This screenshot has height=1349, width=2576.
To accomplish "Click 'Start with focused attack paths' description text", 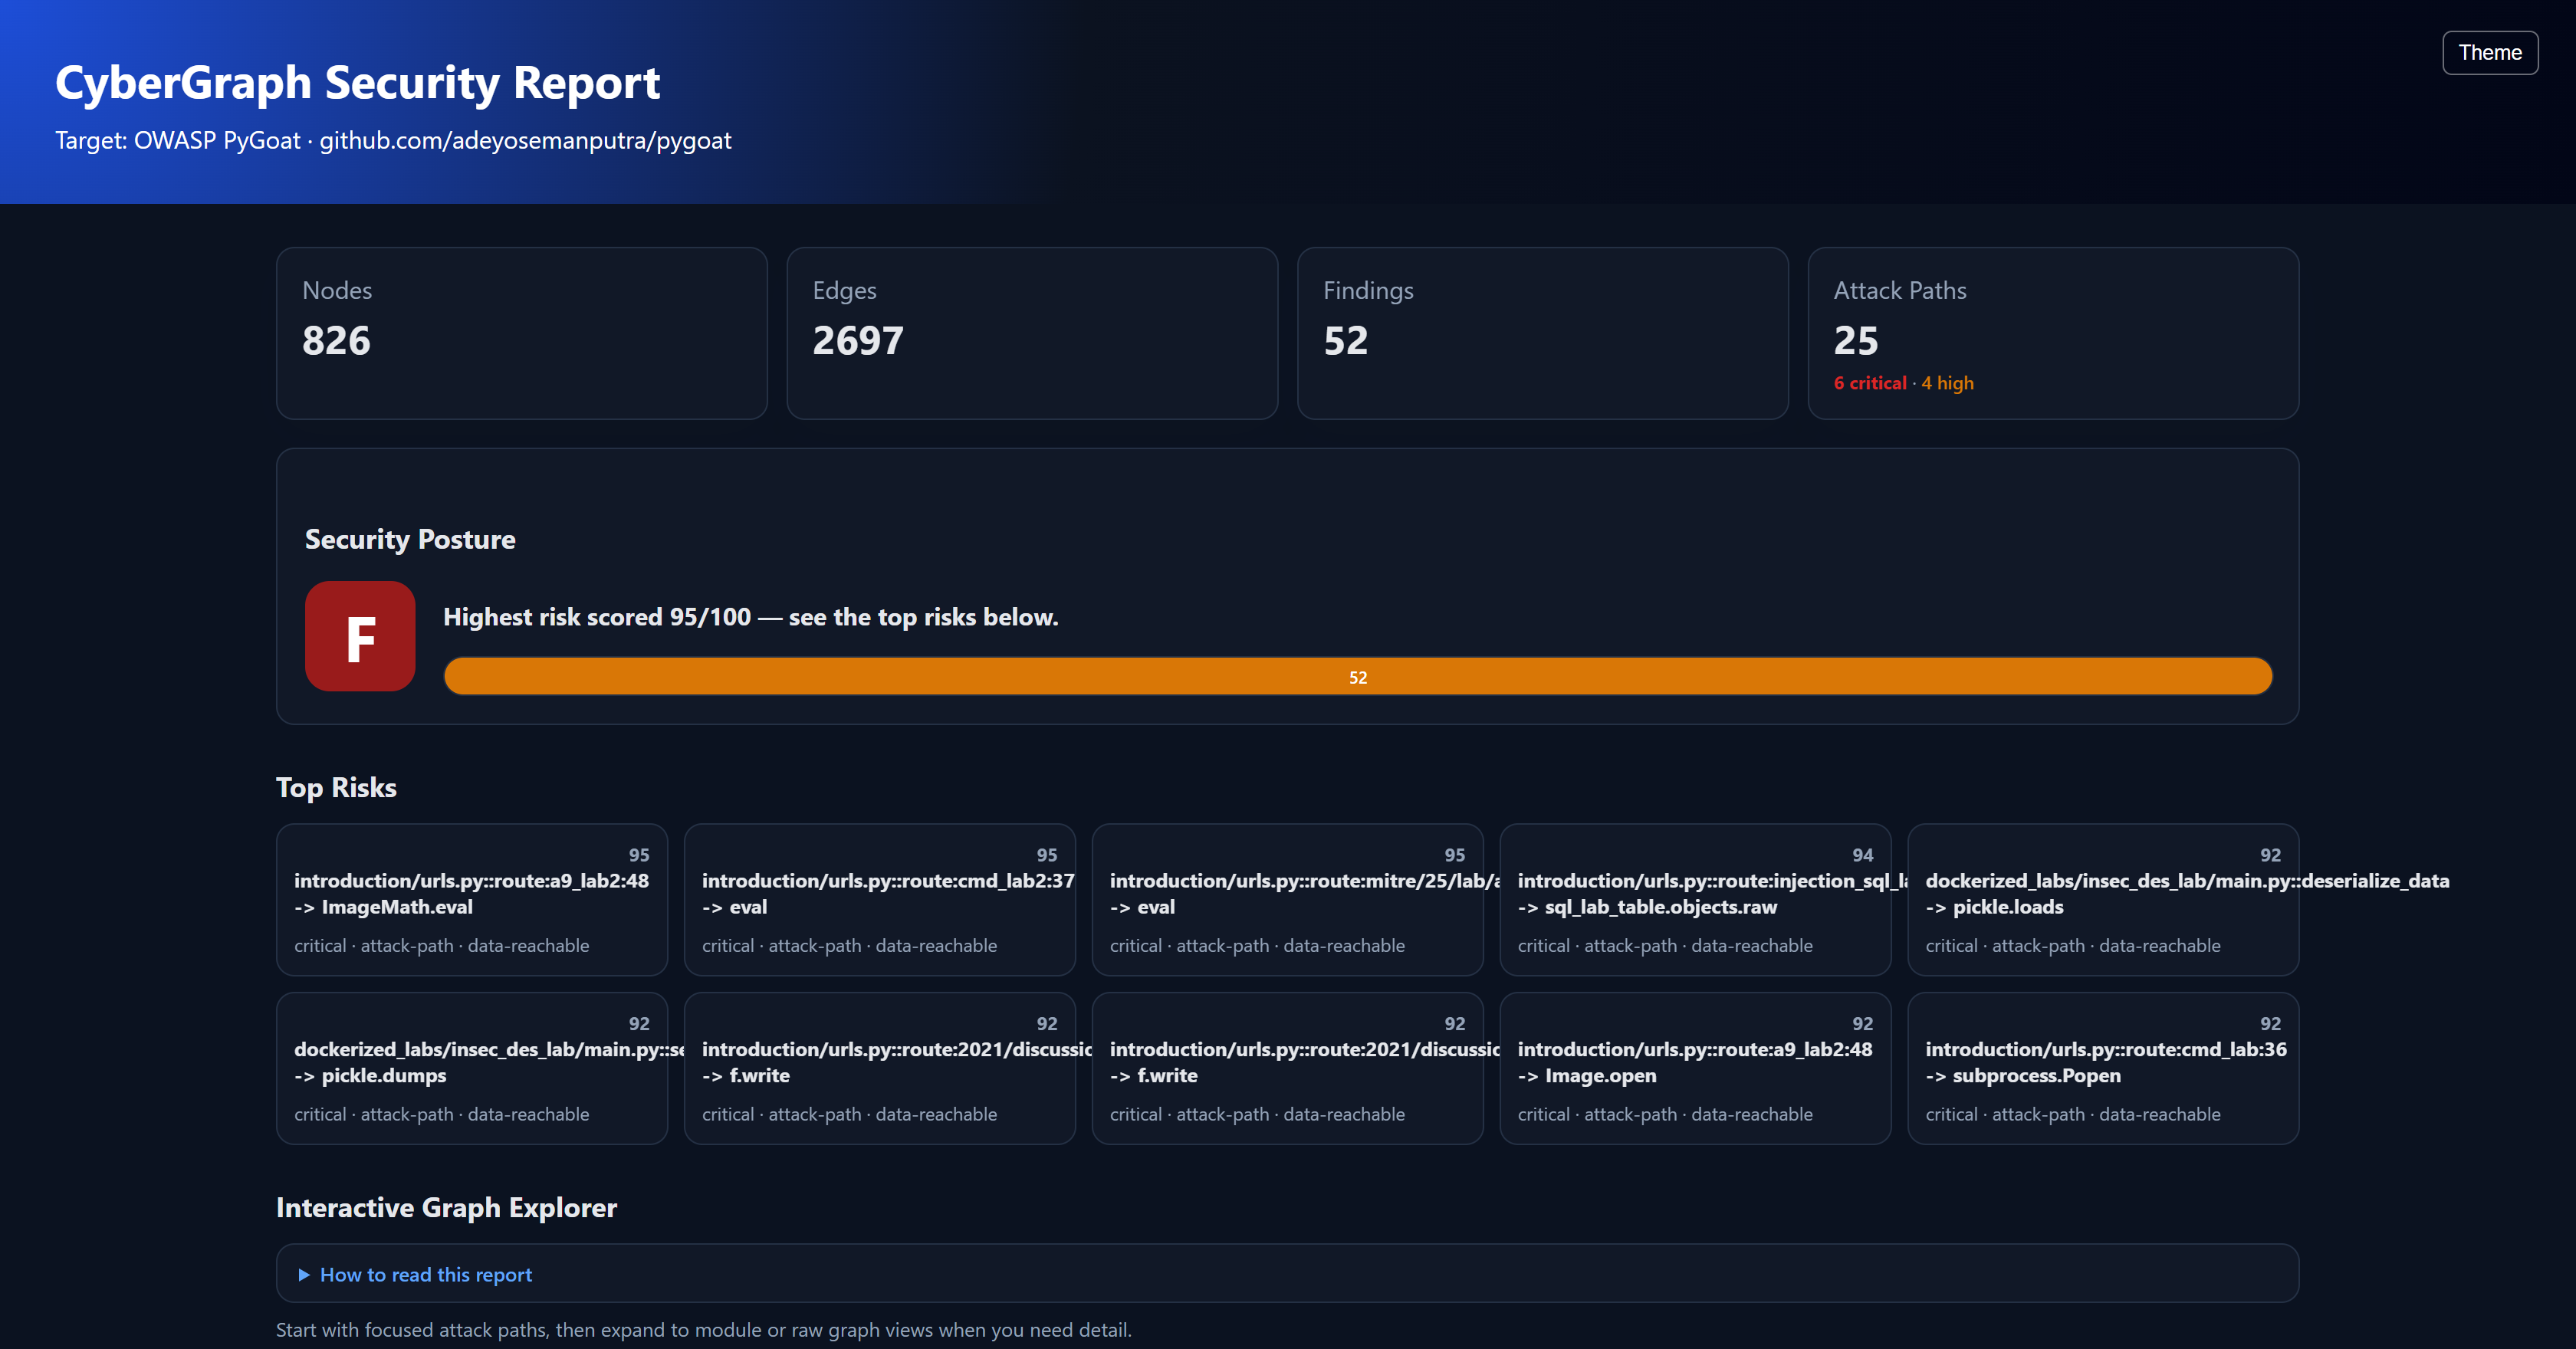I will [x=703, y=1330].
